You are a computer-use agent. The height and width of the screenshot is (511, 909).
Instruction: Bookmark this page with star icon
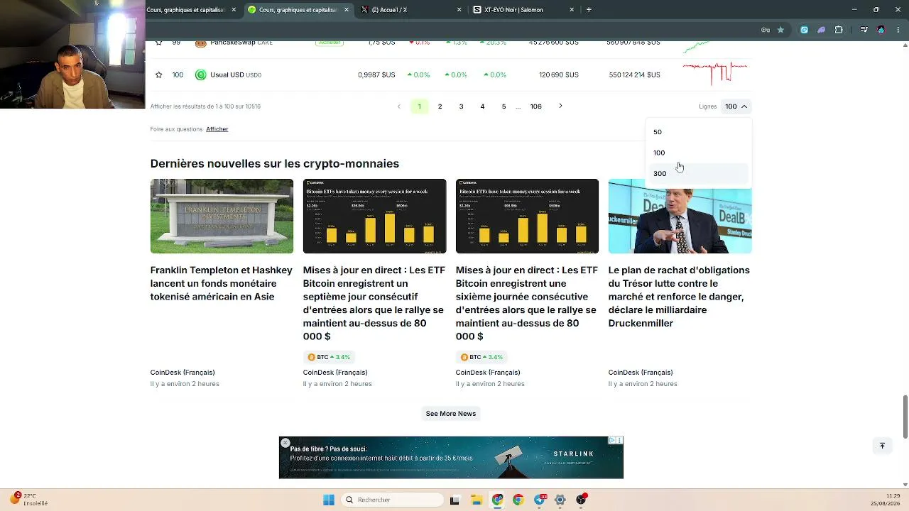(x=781, y=30)
